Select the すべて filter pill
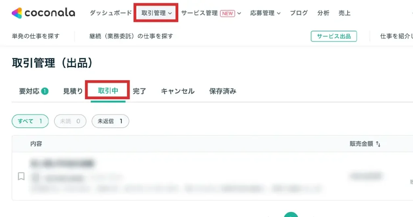The width and height of the screenshot is (413, 217). click(30, 121)
